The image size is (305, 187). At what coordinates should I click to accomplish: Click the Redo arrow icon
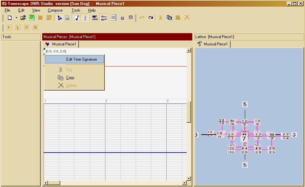(151, 18)
